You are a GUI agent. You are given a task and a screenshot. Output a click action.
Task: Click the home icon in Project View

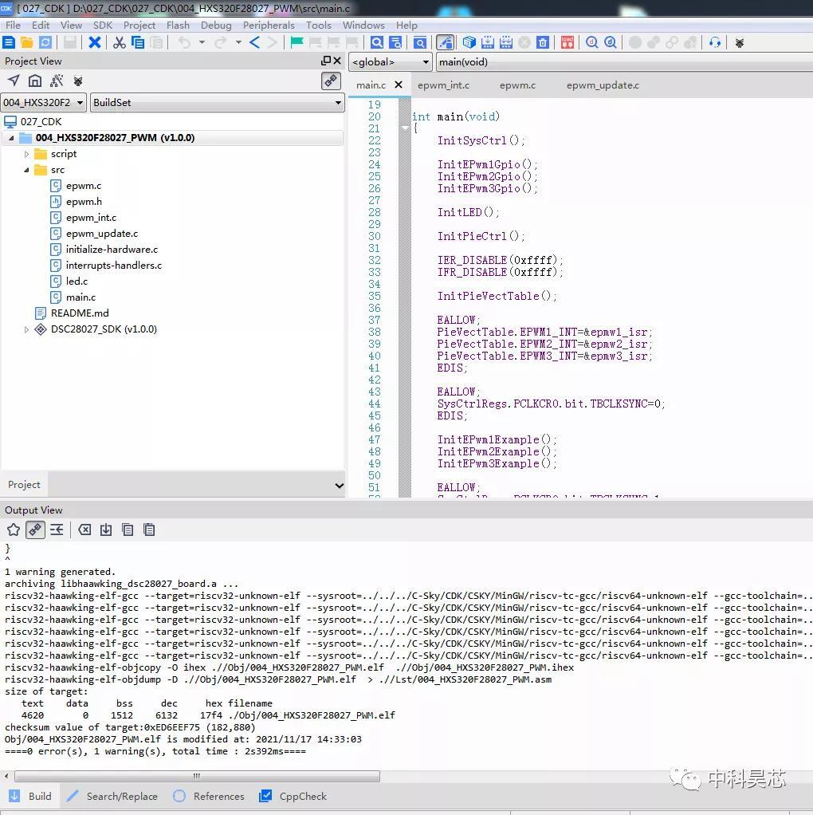35,81
